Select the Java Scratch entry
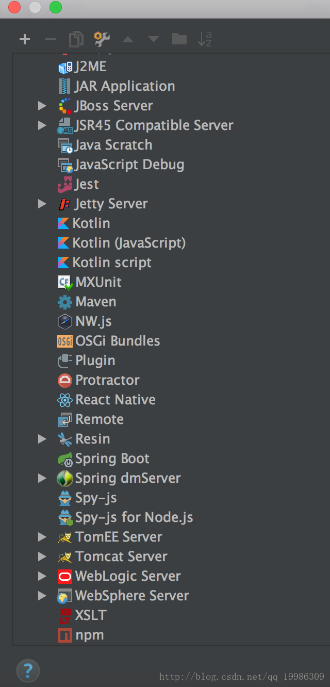 [113, 145]
